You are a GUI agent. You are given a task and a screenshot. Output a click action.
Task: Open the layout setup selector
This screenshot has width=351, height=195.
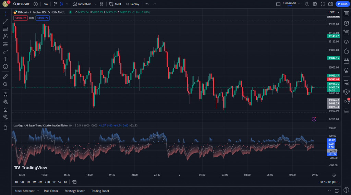[278, 4]
